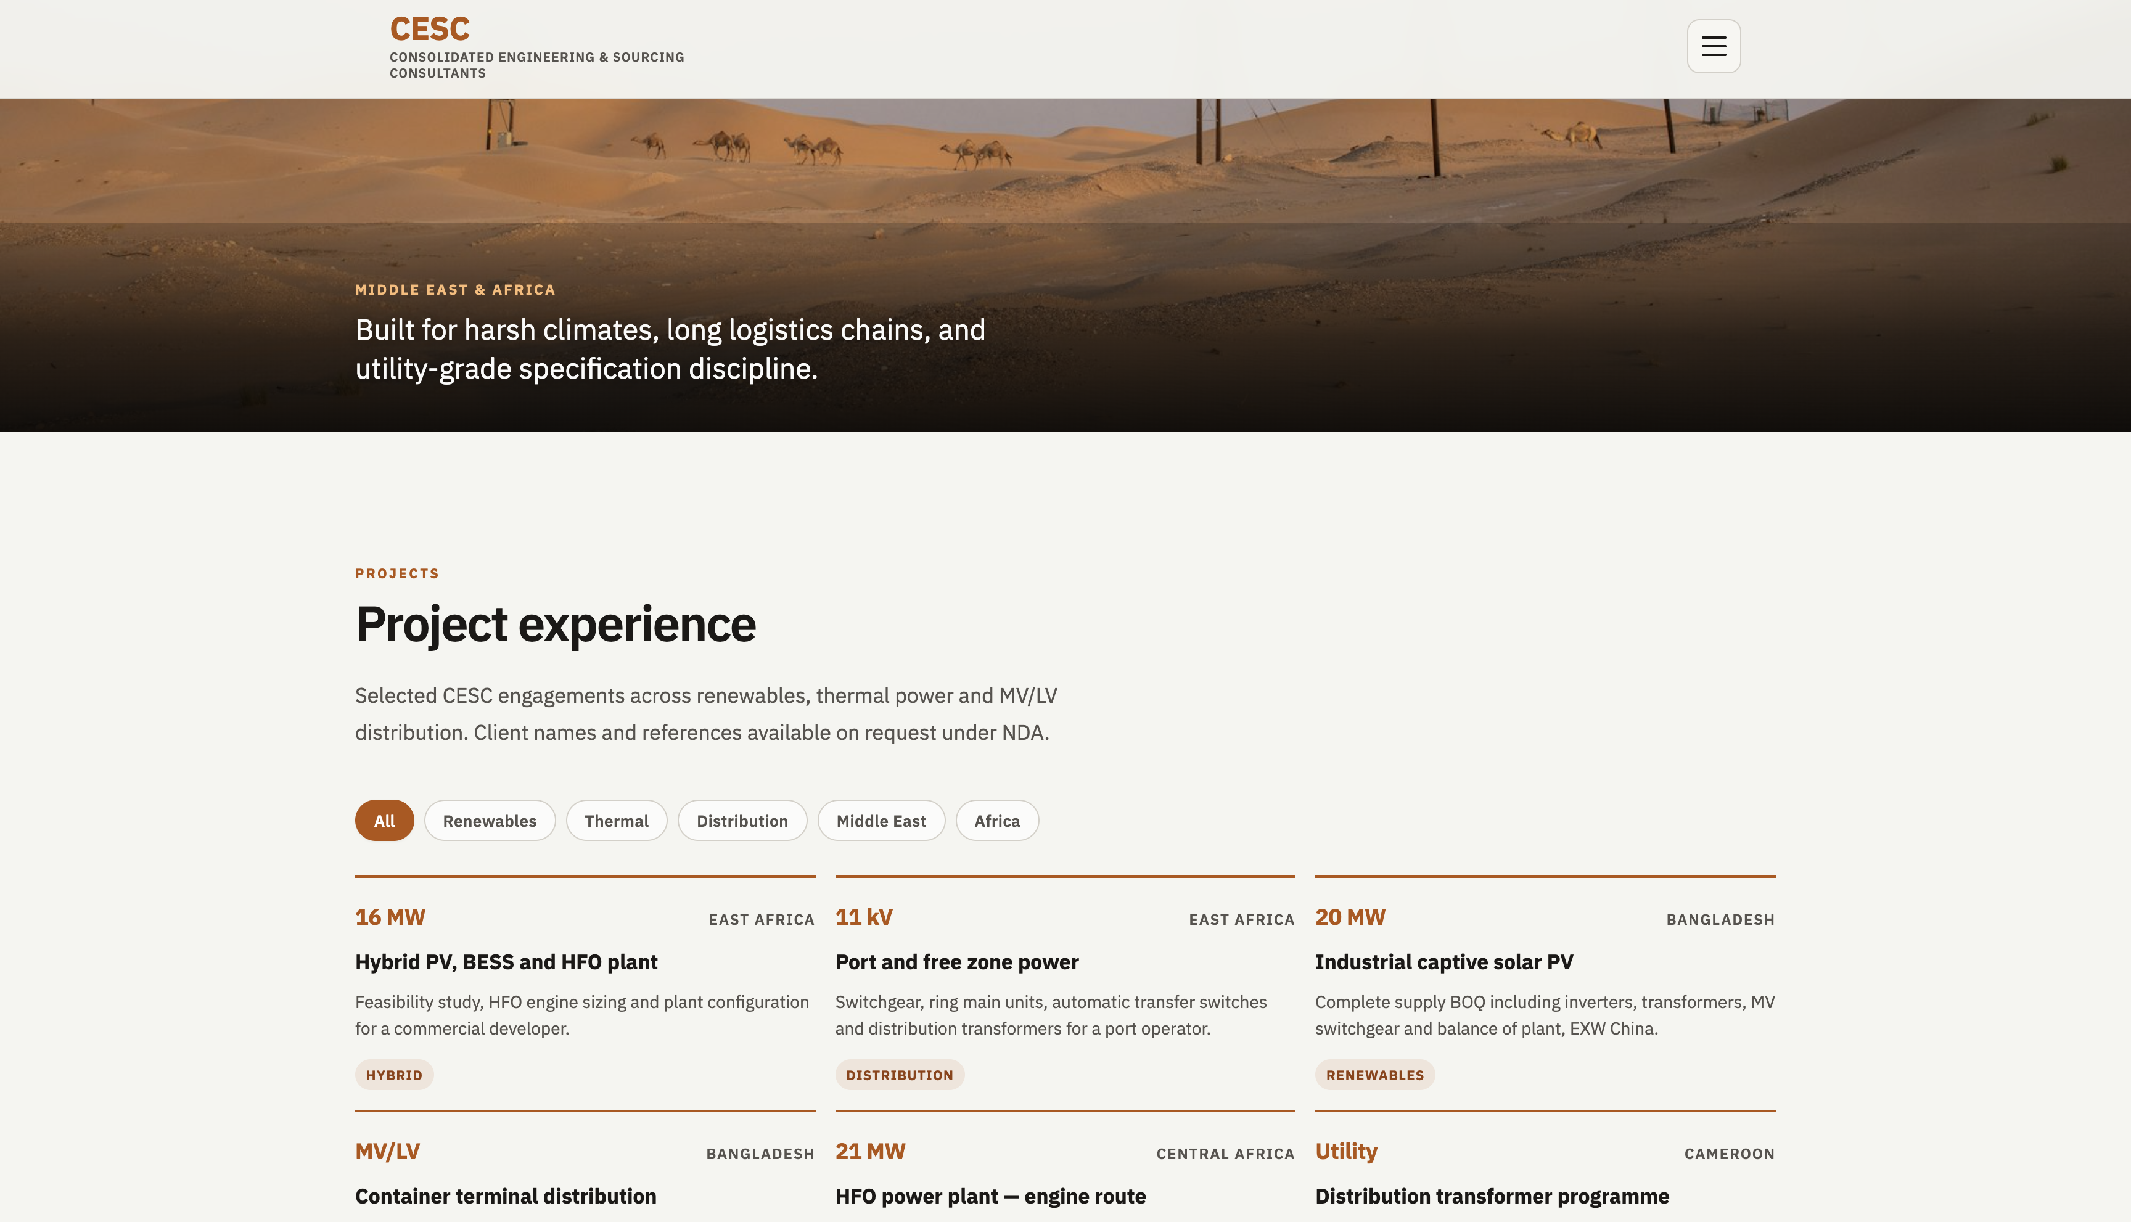
Task: Click the hero headline about harsh climates
Action: pos(670,349)
